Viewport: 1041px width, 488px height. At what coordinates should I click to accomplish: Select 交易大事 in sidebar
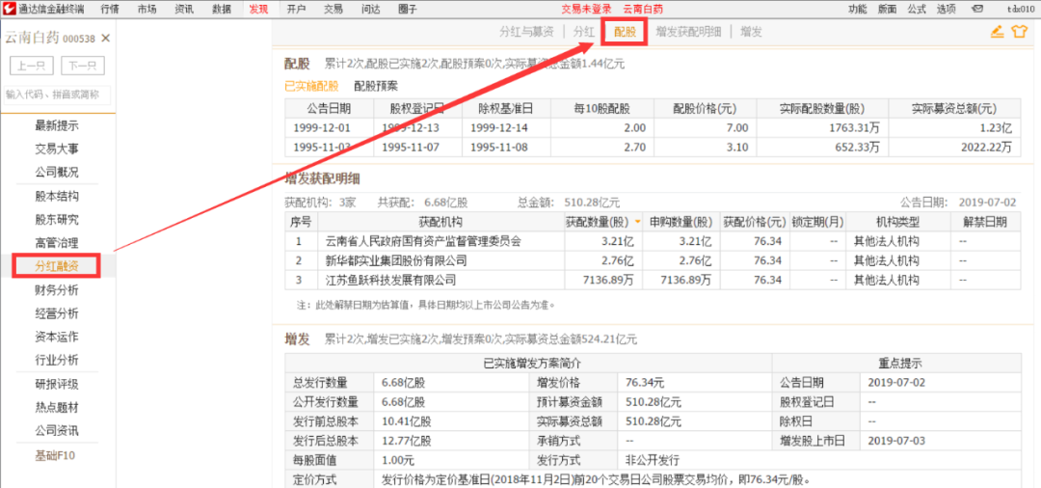(57, 149)
